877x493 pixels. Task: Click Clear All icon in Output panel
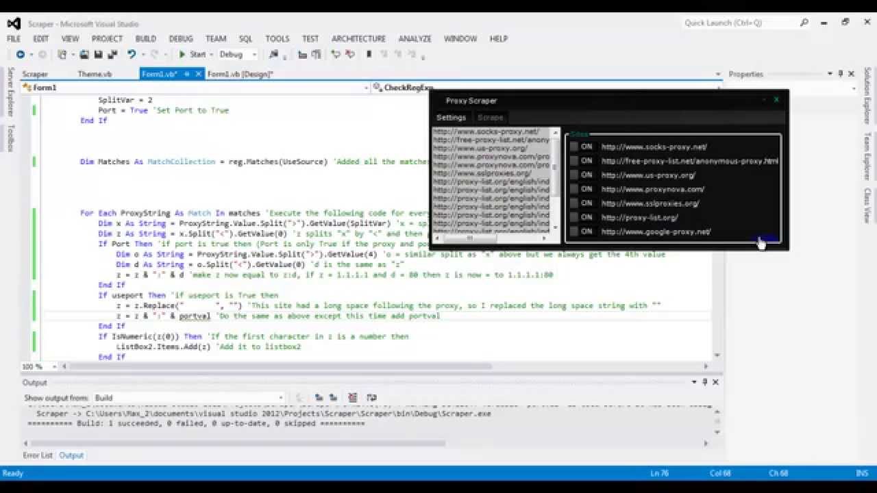click(x=353, y=397)
